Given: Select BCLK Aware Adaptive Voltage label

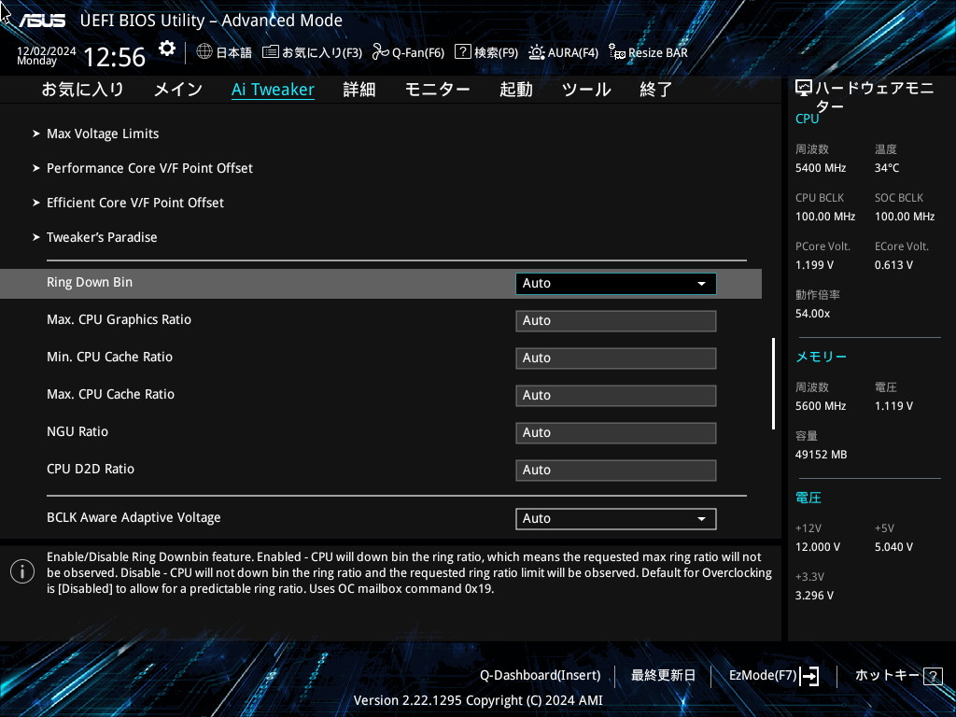Looking at the screenshot, I should pyautogui.click(x=134, y=517).
